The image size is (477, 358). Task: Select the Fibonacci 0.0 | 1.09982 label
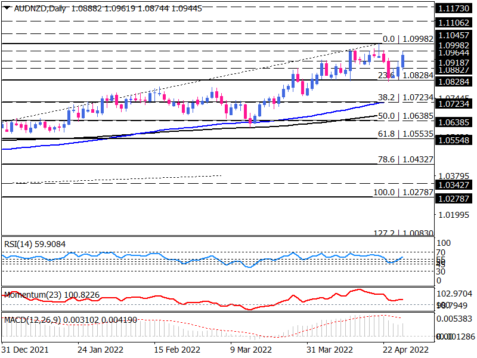click(x=408, y=39)
